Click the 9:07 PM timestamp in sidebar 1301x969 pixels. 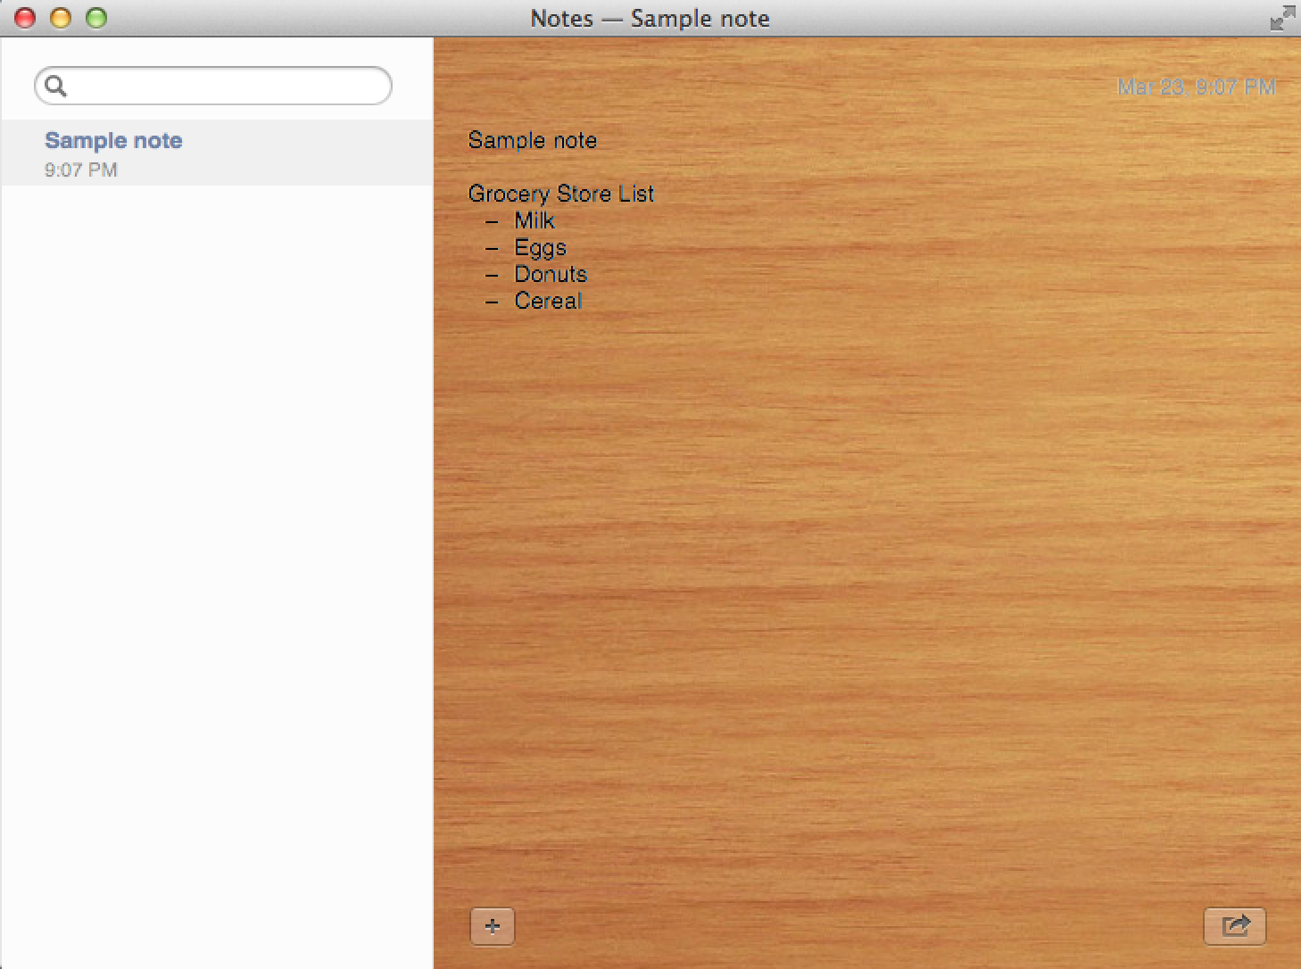81,170
